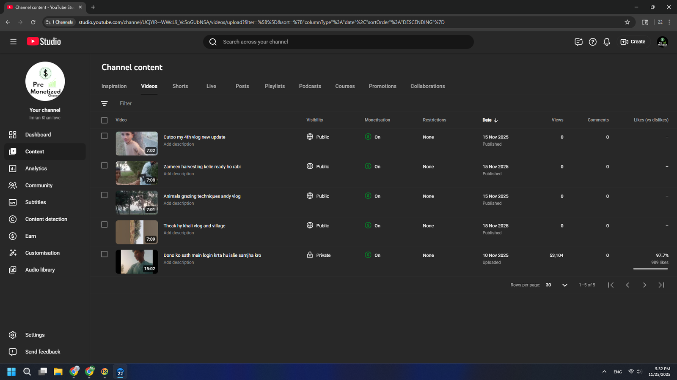This screenshot has height=380, width=677.
Task: Open the Zameen harvesting video title link
Action: coord(202,166)
